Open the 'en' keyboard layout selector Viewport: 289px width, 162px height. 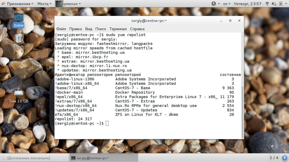click(x=227, y=4)
